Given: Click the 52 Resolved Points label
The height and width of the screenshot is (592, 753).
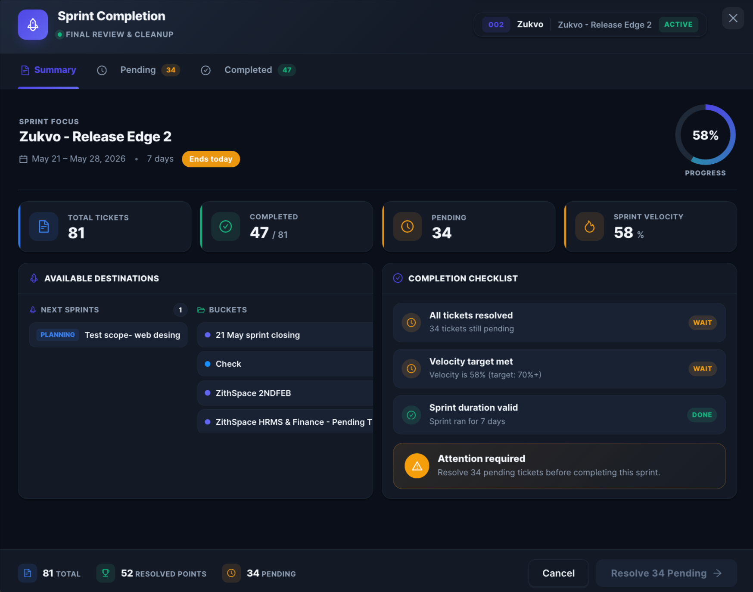Looking at the screenshot, I should tap(164, 573).
